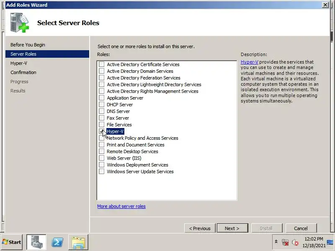Follow the Hyper-V link in Description
Viewport: 335px width, 251px height.
pyautogui.click(x=249, y=62)
